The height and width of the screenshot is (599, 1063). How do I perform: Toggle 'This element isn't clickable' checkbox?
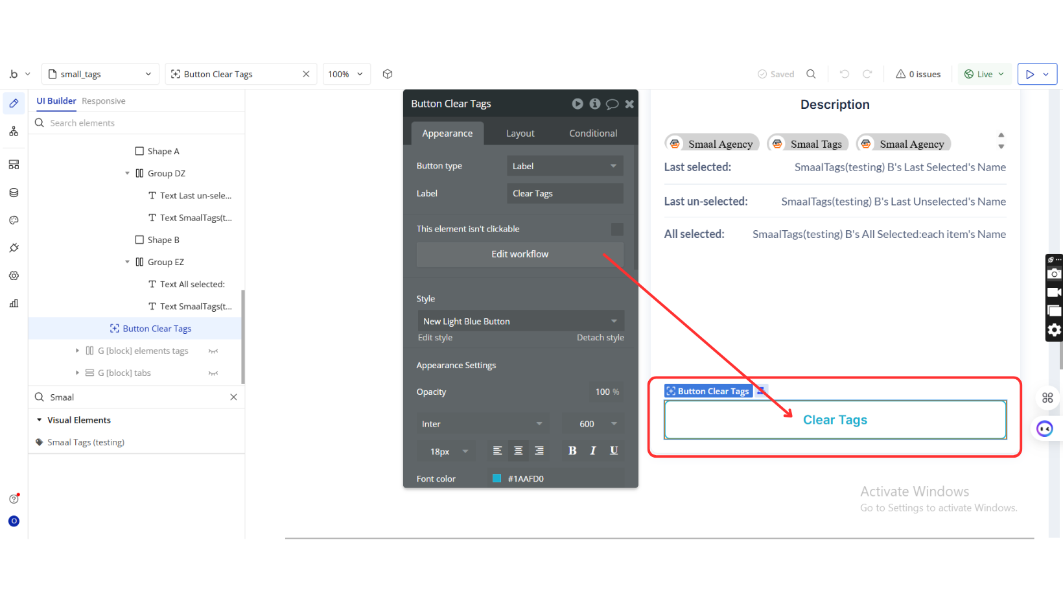617,229
